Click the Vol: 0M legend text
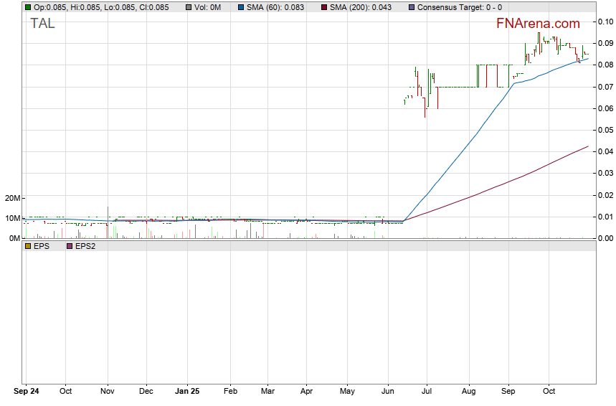 (x=207, y=8)
